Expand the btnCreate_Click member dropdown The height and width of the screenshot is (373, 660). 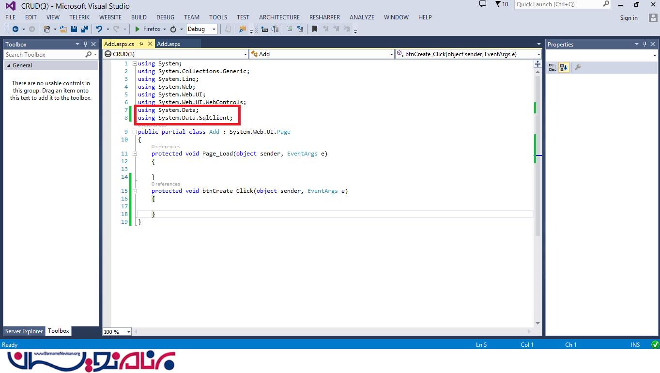point(538,54)
